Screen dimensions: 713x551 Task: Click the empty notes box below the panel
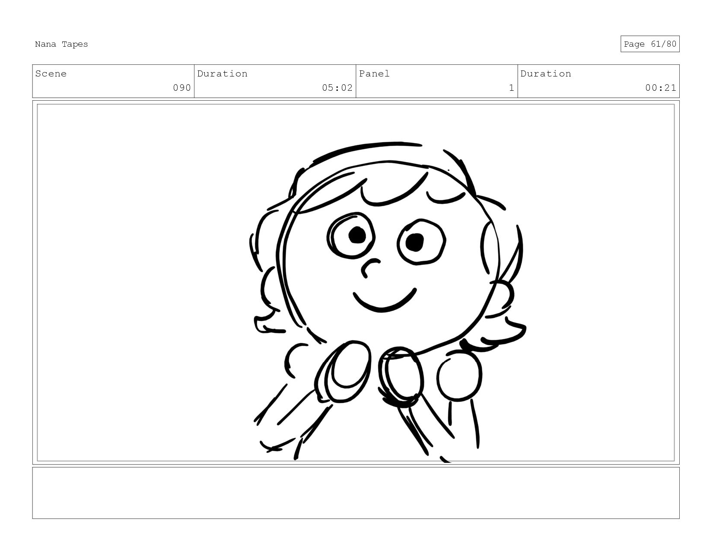(356, 493)
